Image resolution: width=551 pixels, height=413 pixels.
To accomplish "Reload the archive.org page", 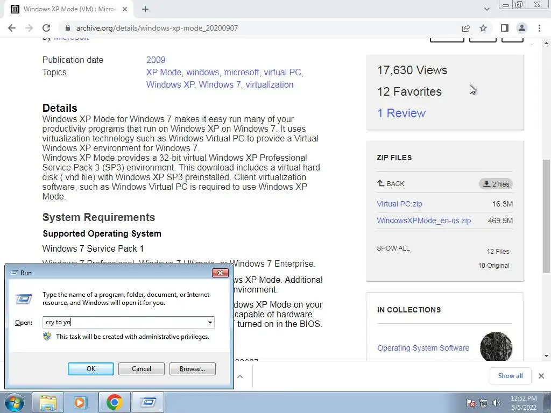I will click(46, 28).
